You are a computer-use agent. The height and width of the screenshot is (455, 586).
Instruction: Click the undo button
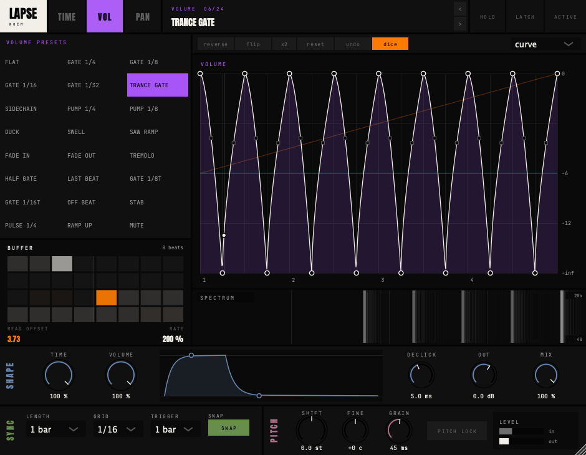[x=353, y=44]
